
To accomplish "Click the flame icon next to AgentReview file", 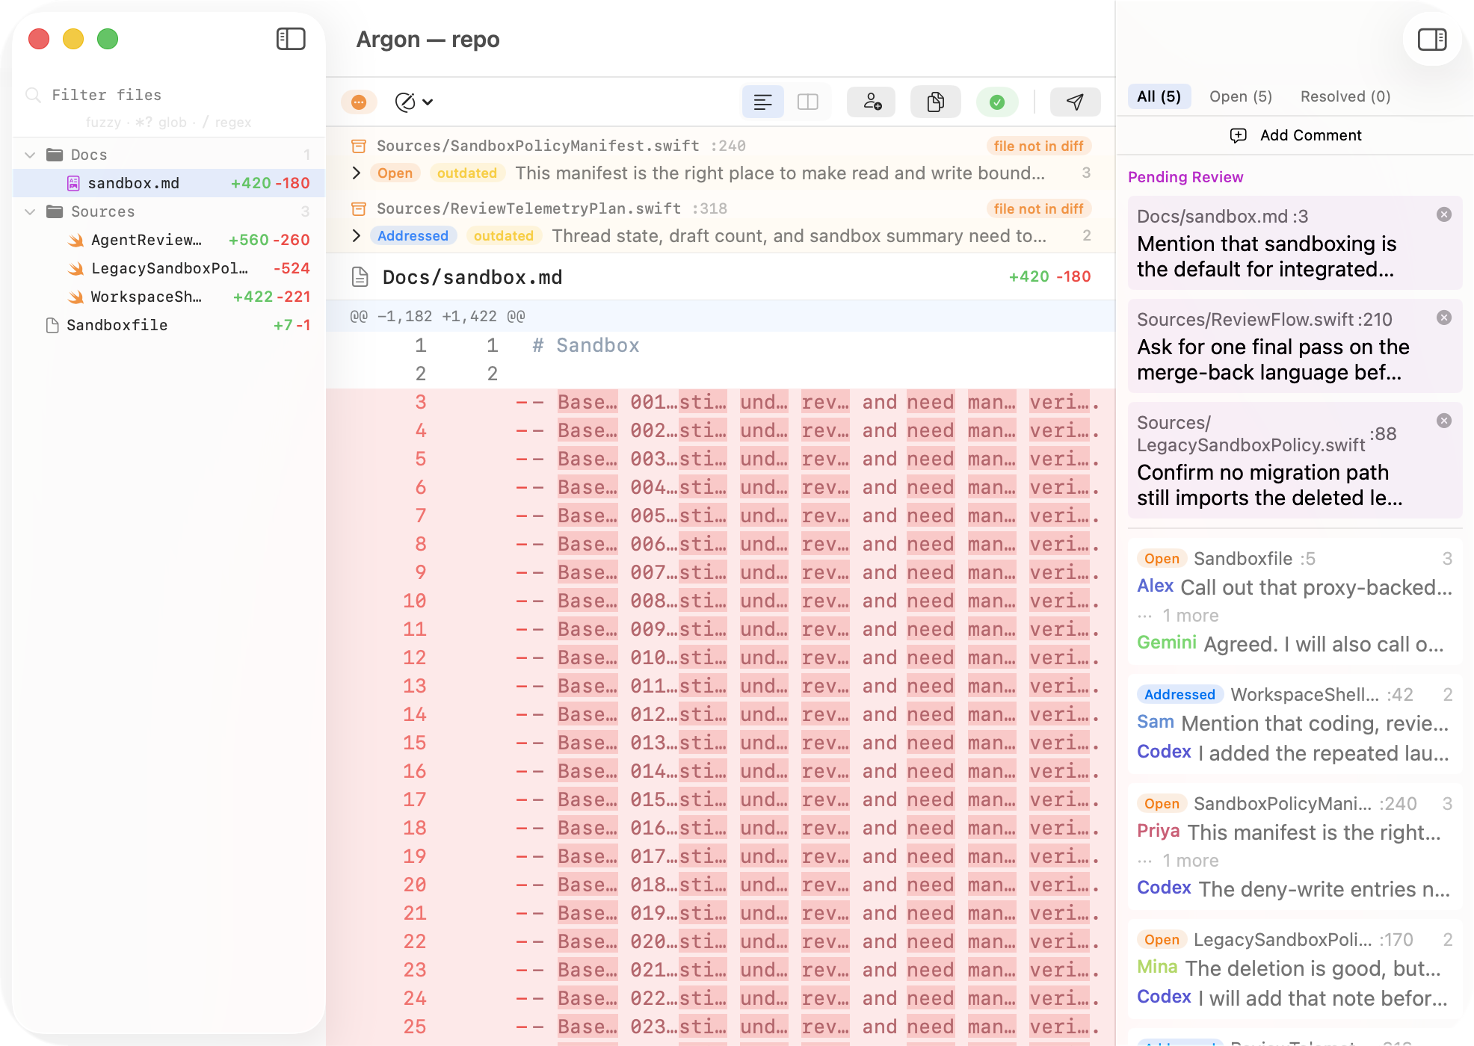I will [x=75, y=240].
